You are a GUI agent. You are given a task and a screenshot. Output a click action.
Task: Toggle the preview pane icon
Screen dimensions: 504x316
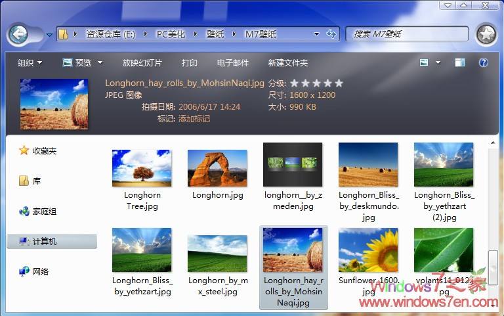(460, 62)
